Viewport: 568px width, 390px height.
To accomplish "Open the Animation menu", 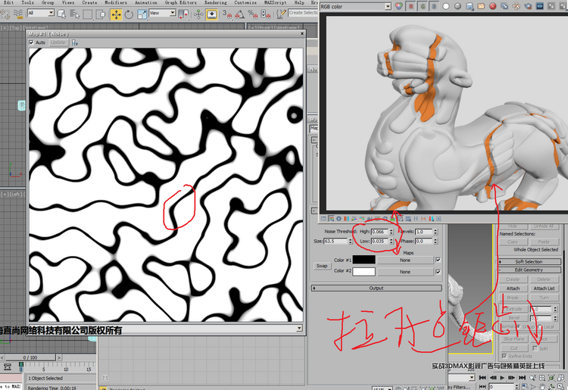I will (146, 2).
